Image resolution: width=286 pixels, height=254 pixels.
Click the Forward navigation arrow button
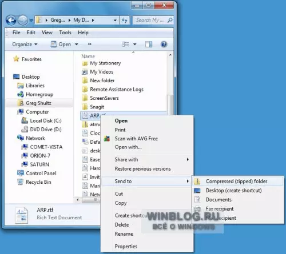click(23, 20)
